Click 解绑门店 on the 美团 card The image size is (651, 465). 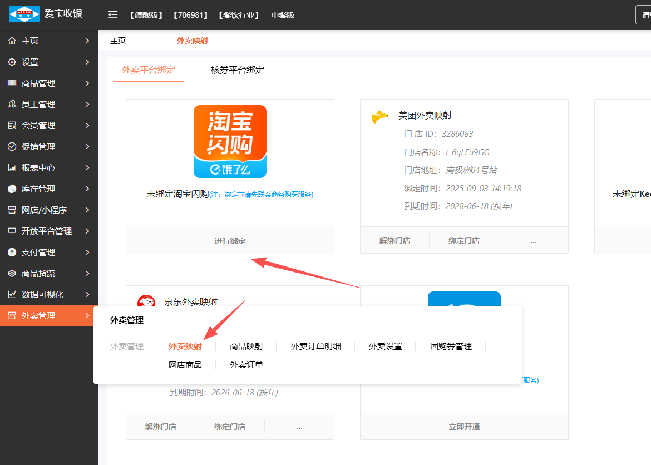point(394,240)
